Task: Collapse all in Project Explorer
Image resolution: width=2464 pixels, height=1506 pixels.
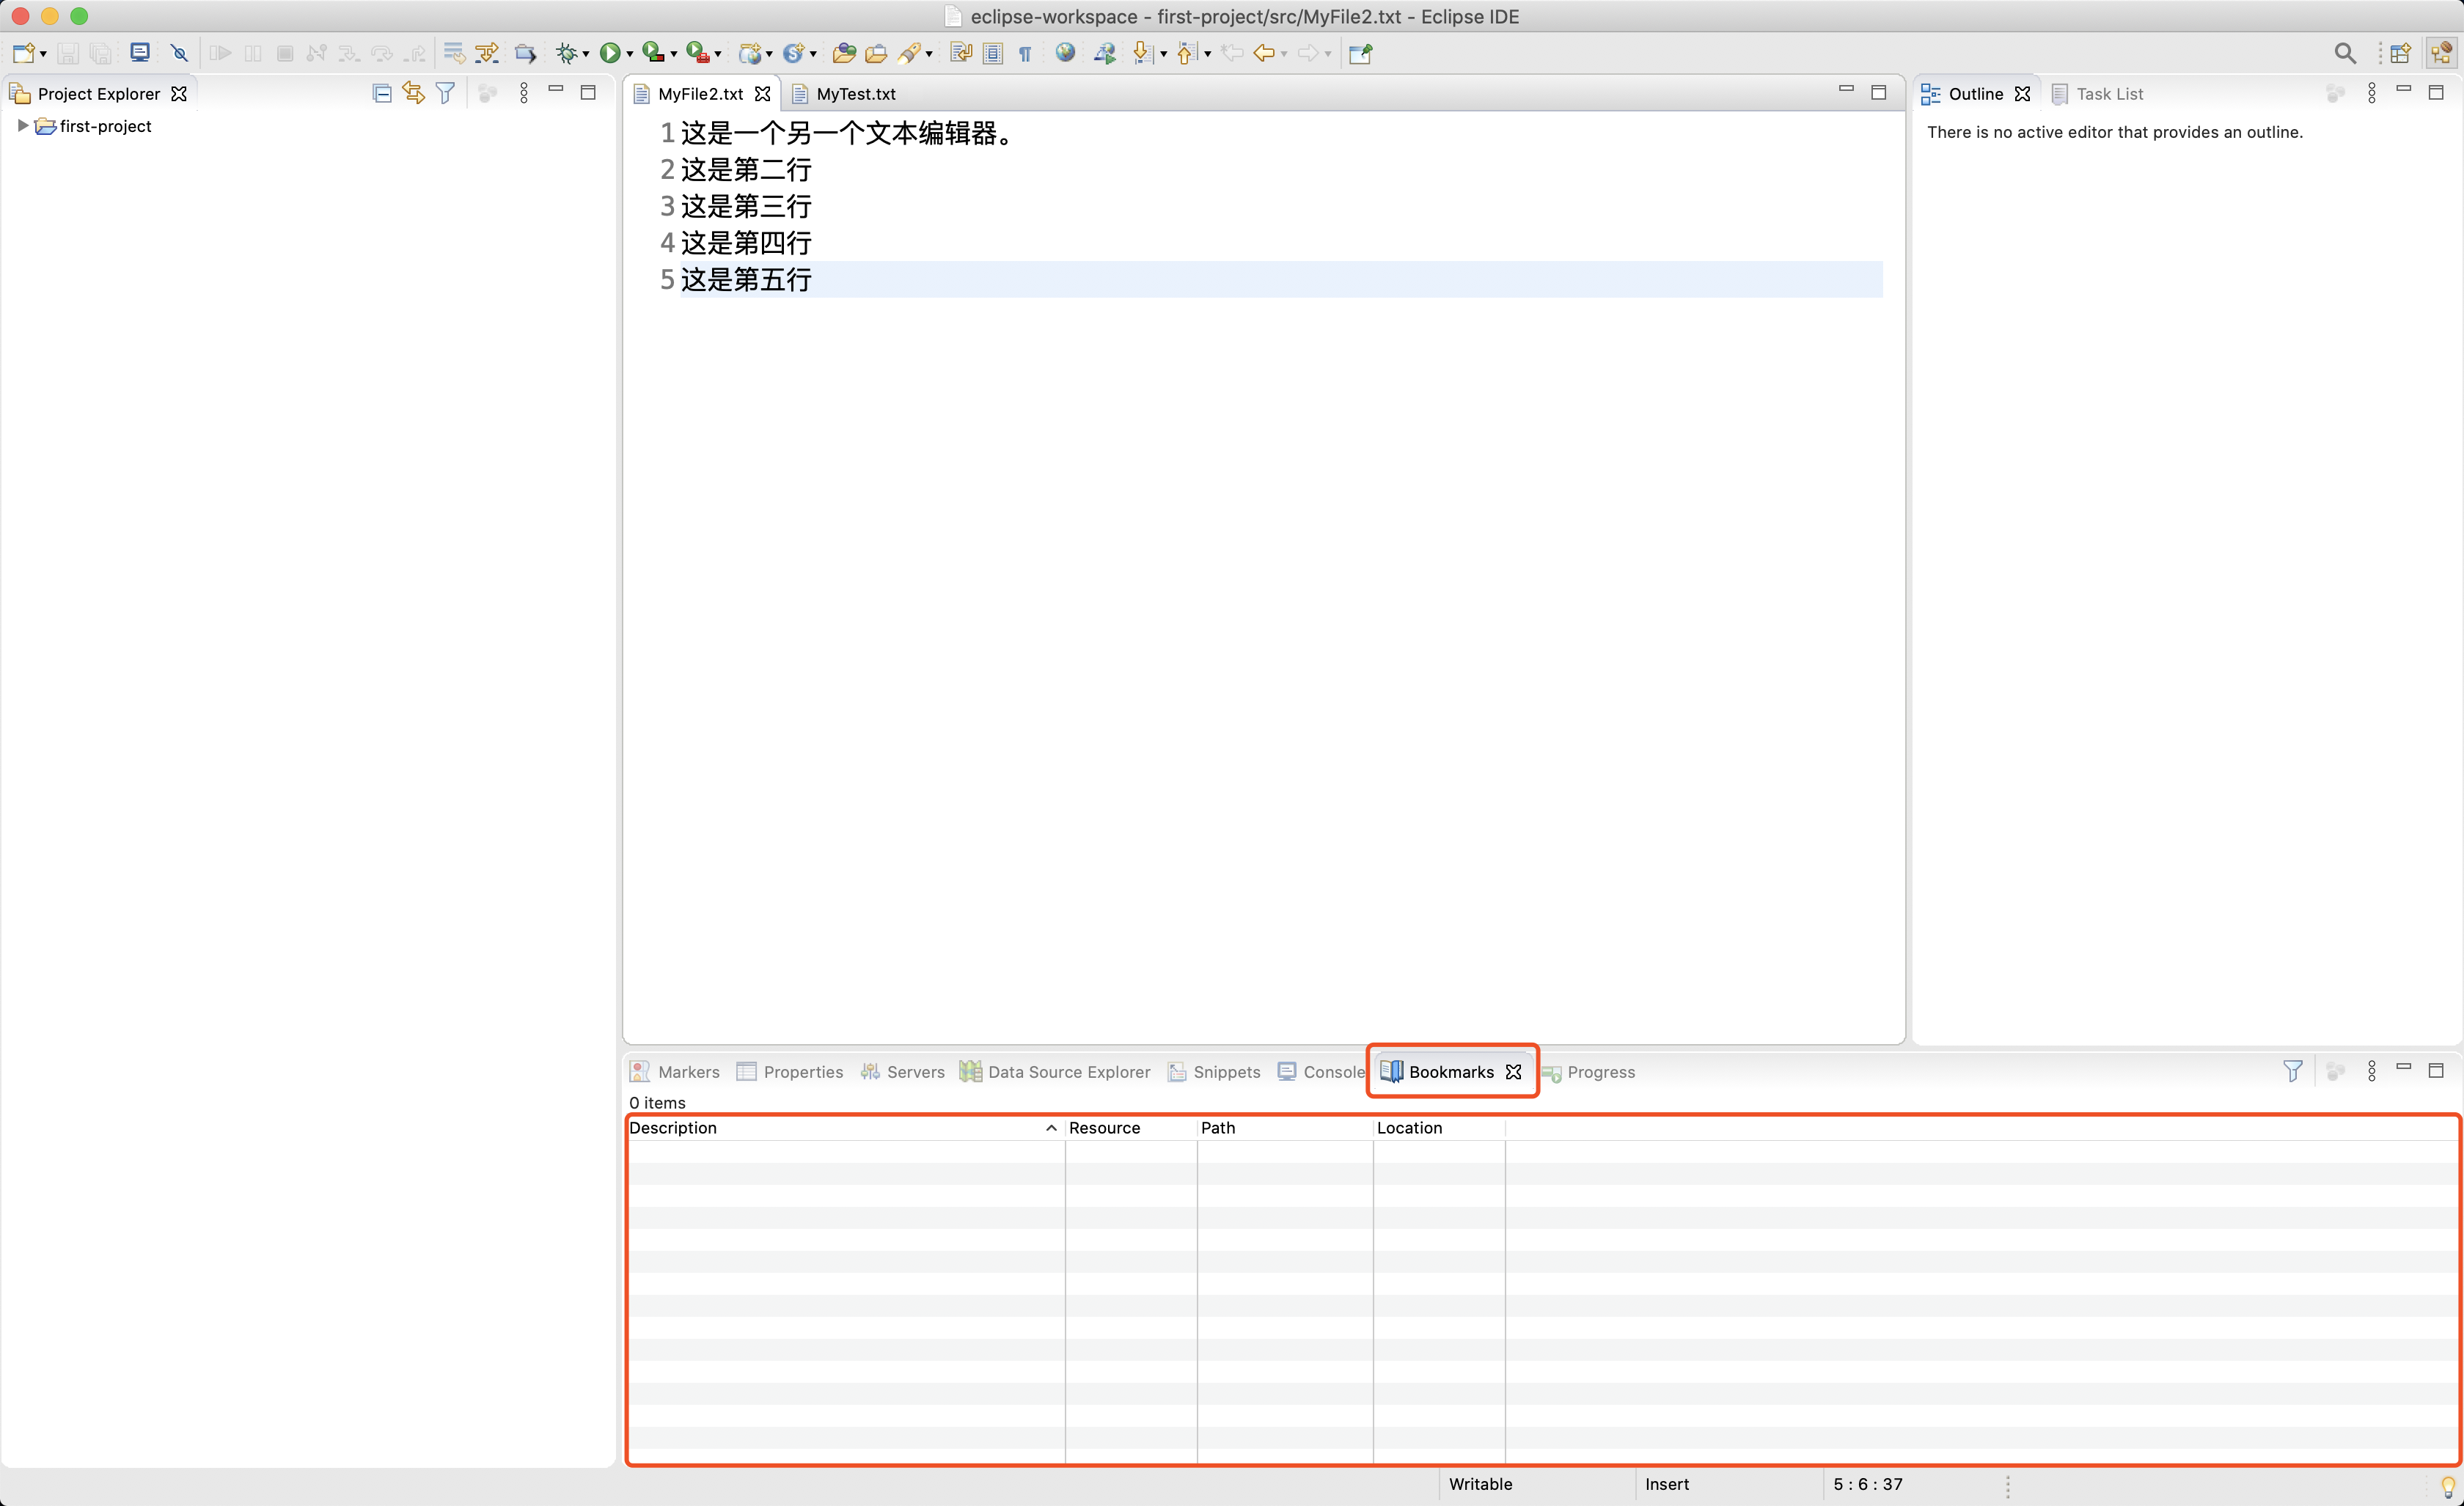Action: (x=381, y=93)
